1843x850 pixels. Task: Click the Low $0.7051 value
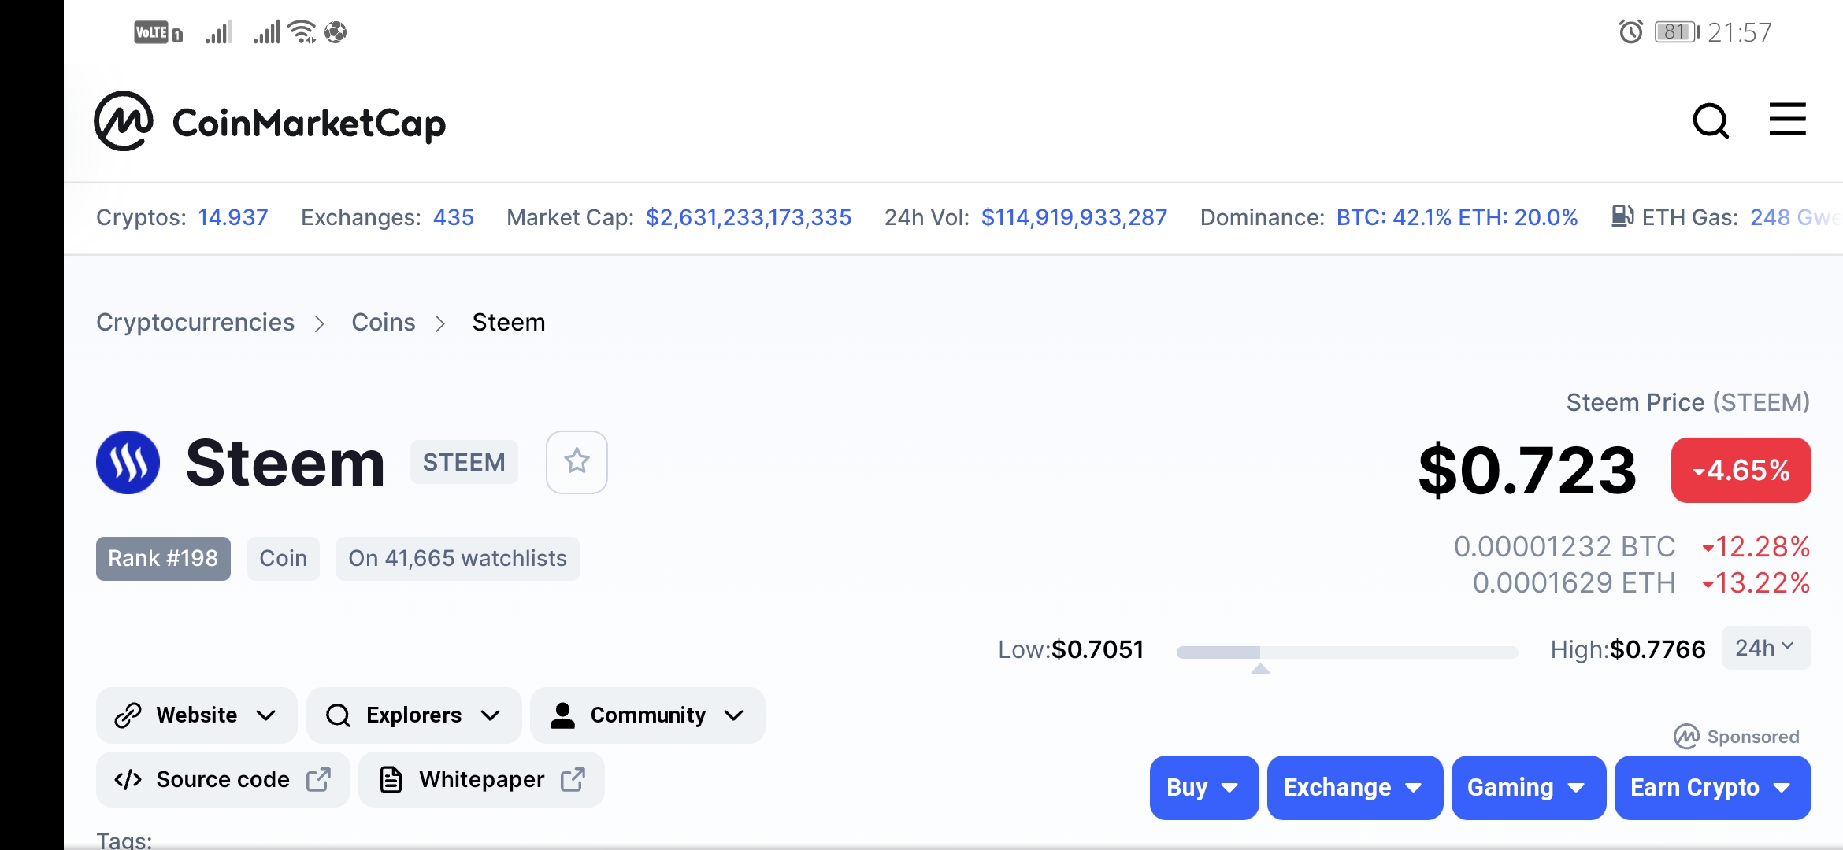pyautogui.click(x=1097, y=649)
